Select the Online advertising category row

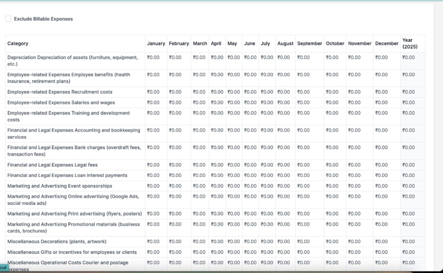click(x=73, y=200)
